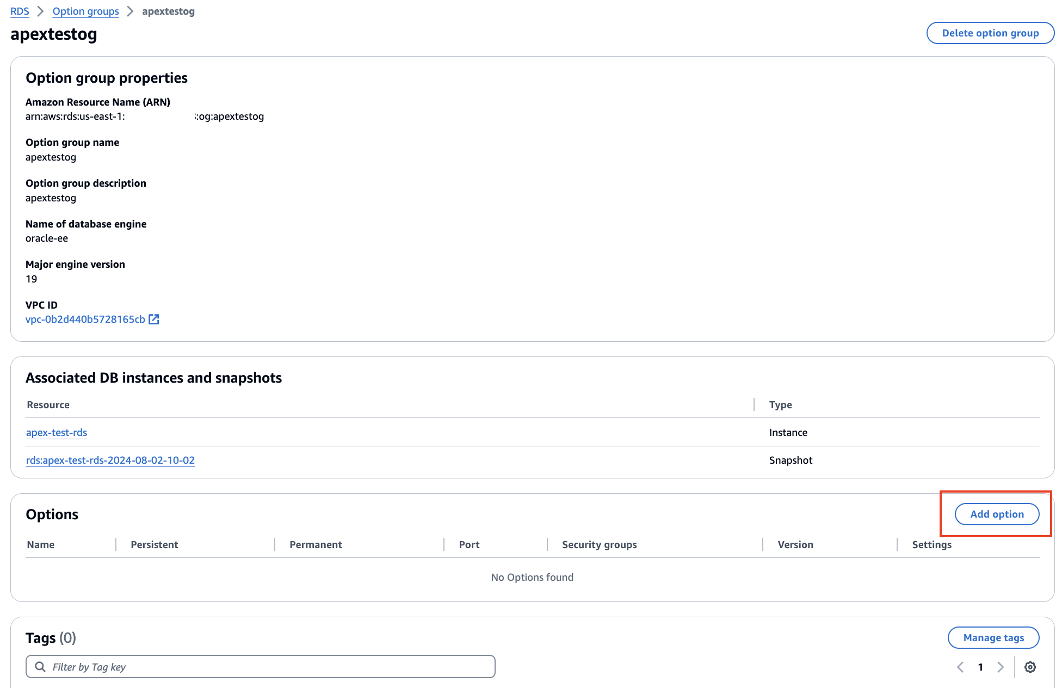Navigate to the Option groups breadcrumb
Viewport: 1062px width, 688px height.
[x=85, y=11]
